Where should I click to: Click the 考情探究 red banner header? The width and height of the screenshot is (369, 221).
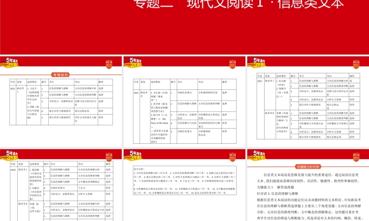[61, 75]
